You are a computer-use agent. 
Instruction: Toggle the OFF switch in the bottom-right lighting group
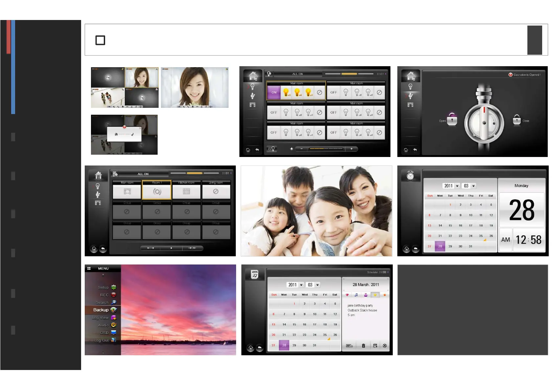pyautogui.click(x=334, y=132)
